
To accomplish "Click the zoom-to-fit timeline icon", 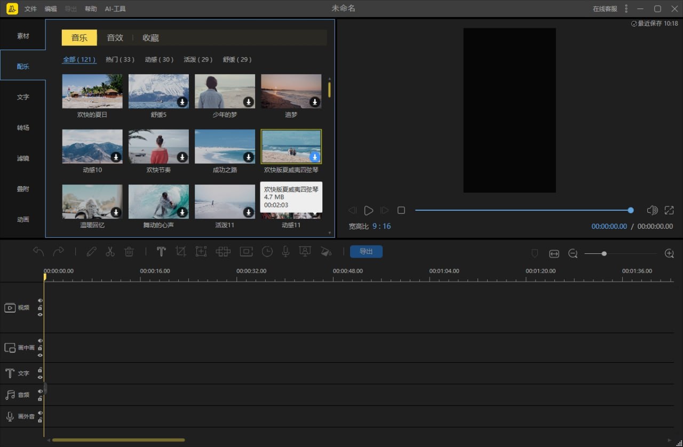I will tap(554, 254).
